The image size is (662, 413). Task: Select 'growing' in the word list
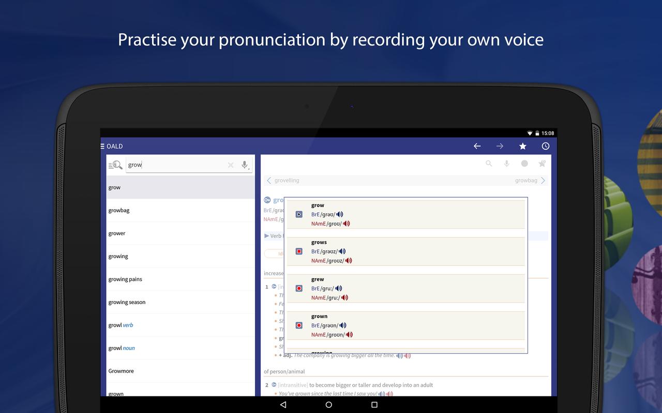point(180,256)
